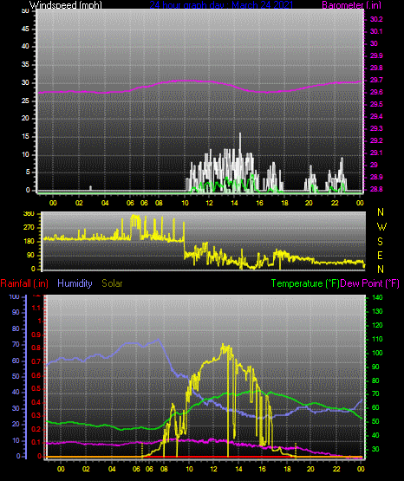404x481 pixels.
Task: Click 130 on the green temperature axis
Action: tap(377, 312)
